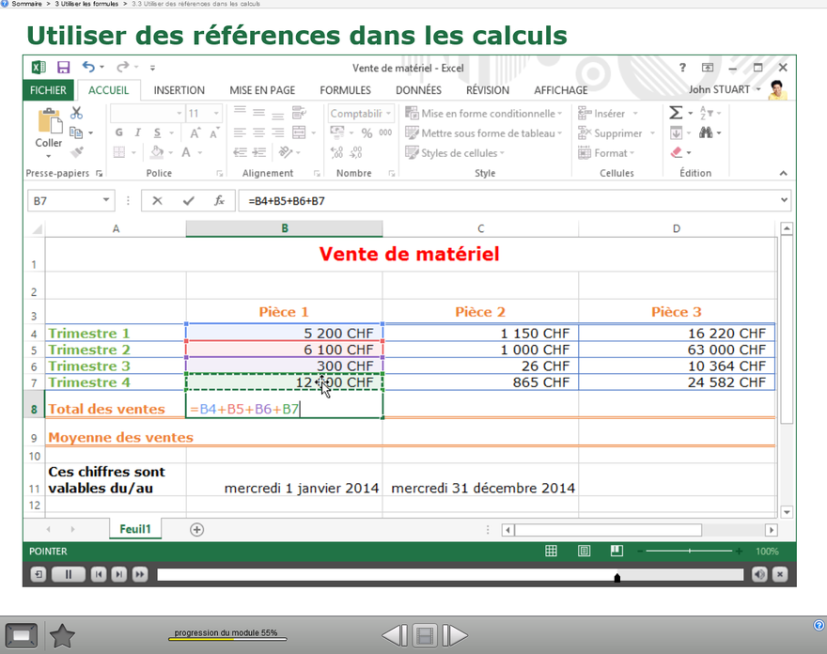Click the percent style icon
The image size is (827, 654).
[x=367, y=133]
